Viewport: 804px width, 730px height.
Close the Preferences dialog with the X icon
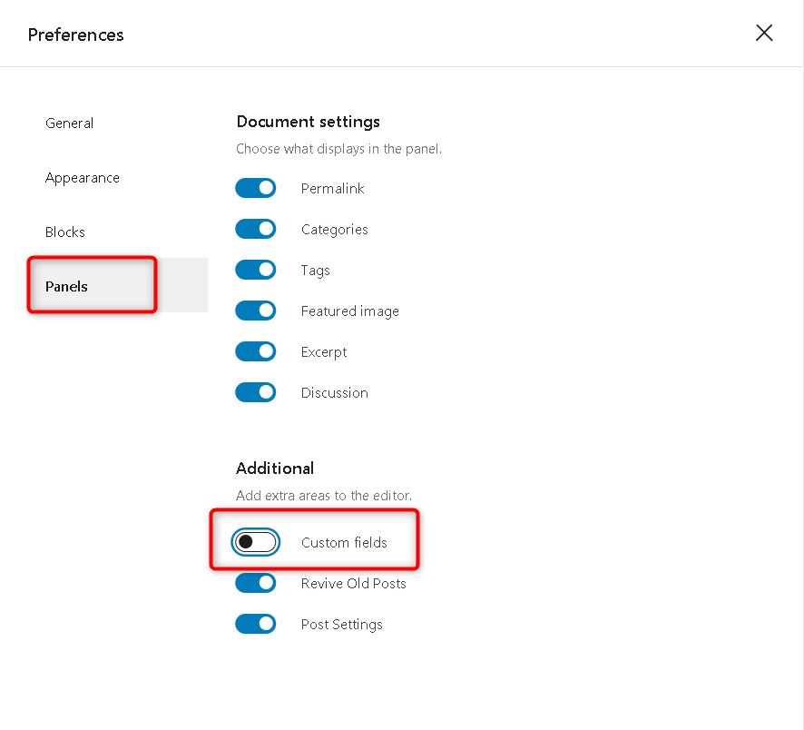[x=764, y=34]
